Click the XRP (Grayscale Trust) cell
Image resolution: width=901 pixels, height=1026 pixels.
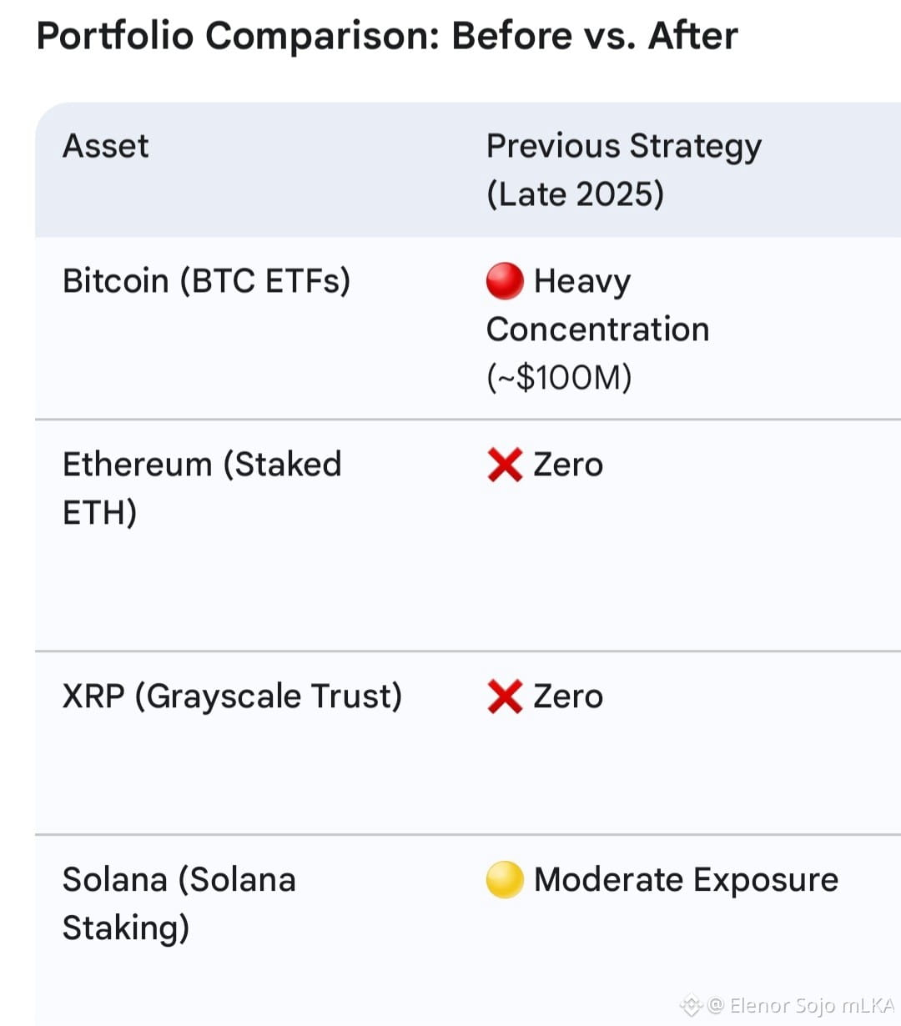click(232, 697)
